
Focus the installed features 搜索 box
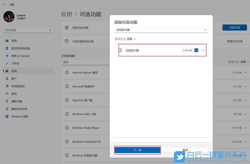coord(86,62)
